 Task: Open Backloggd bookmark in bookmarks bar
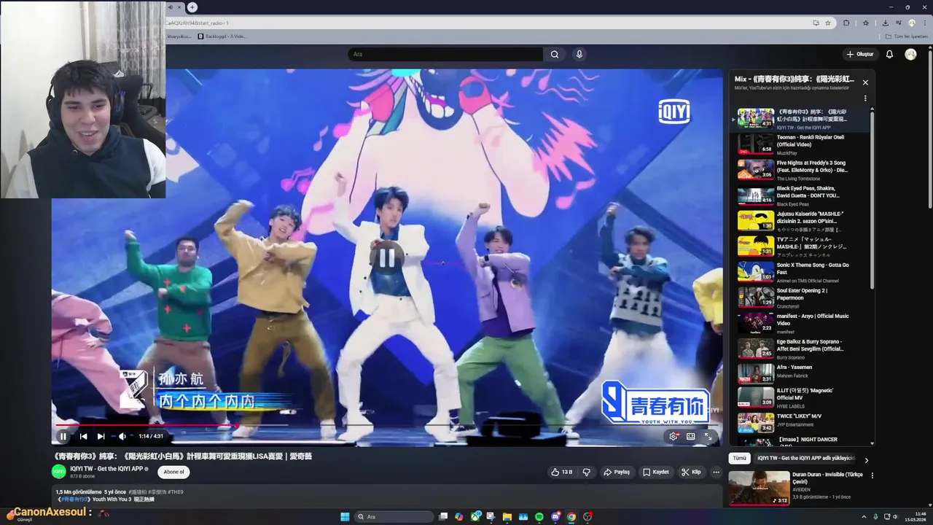click(222, 36)
